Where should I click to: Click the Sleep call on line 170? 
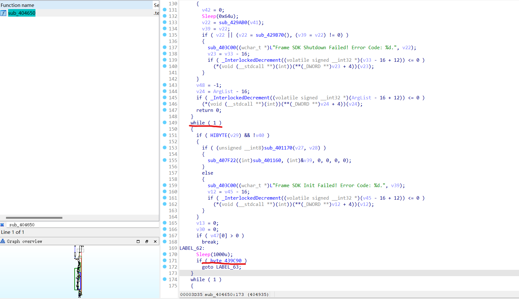click(x=203, y=254)
